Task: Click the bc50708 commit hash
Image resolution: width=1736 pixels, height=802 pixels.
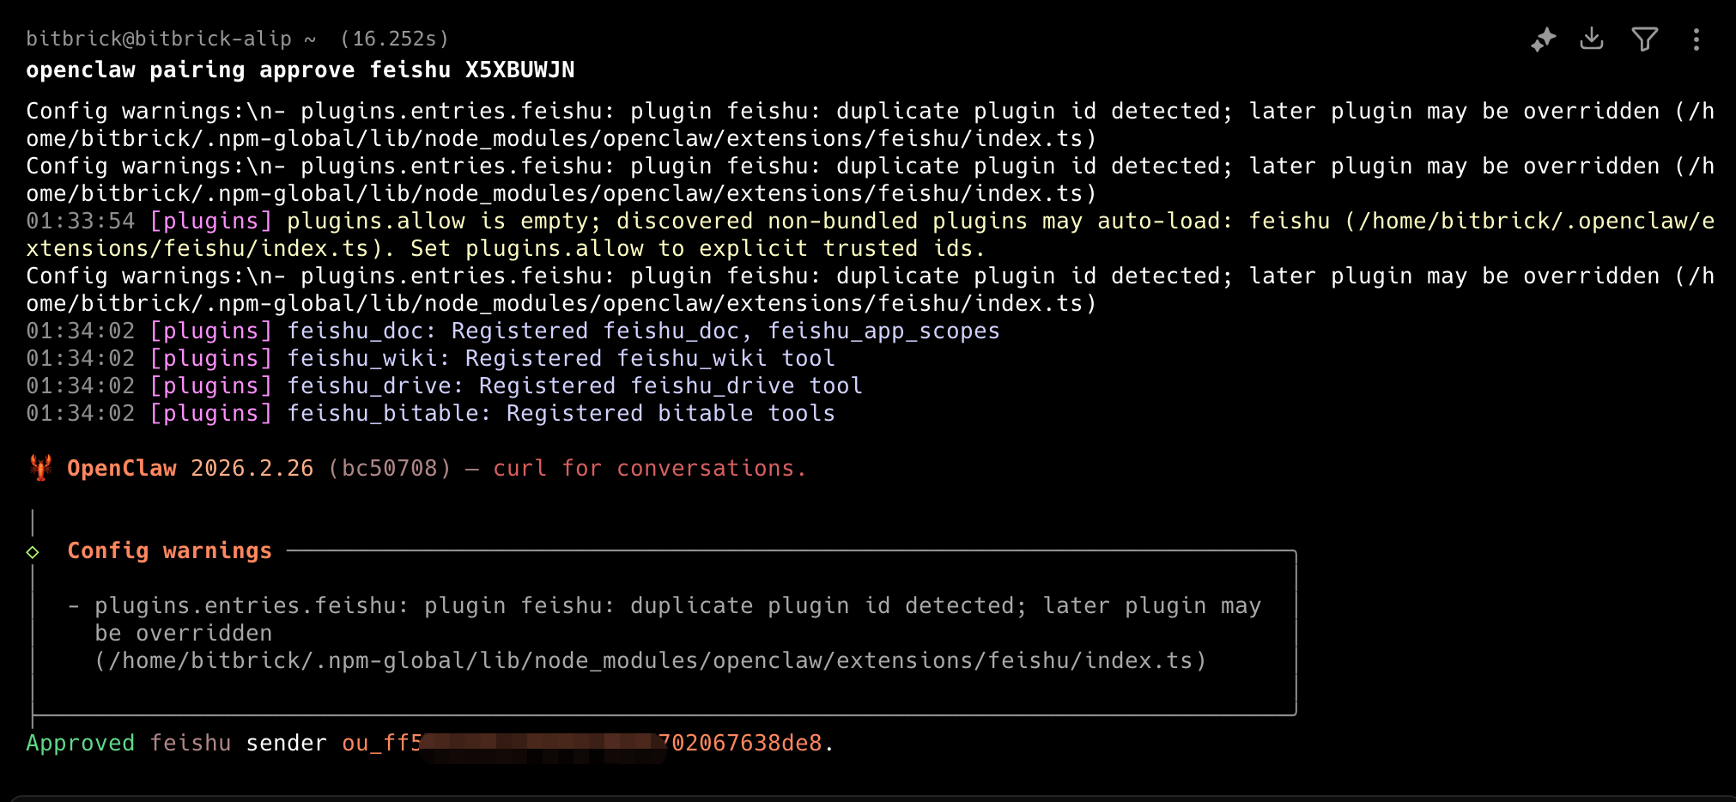Action: tap(389, 468)
